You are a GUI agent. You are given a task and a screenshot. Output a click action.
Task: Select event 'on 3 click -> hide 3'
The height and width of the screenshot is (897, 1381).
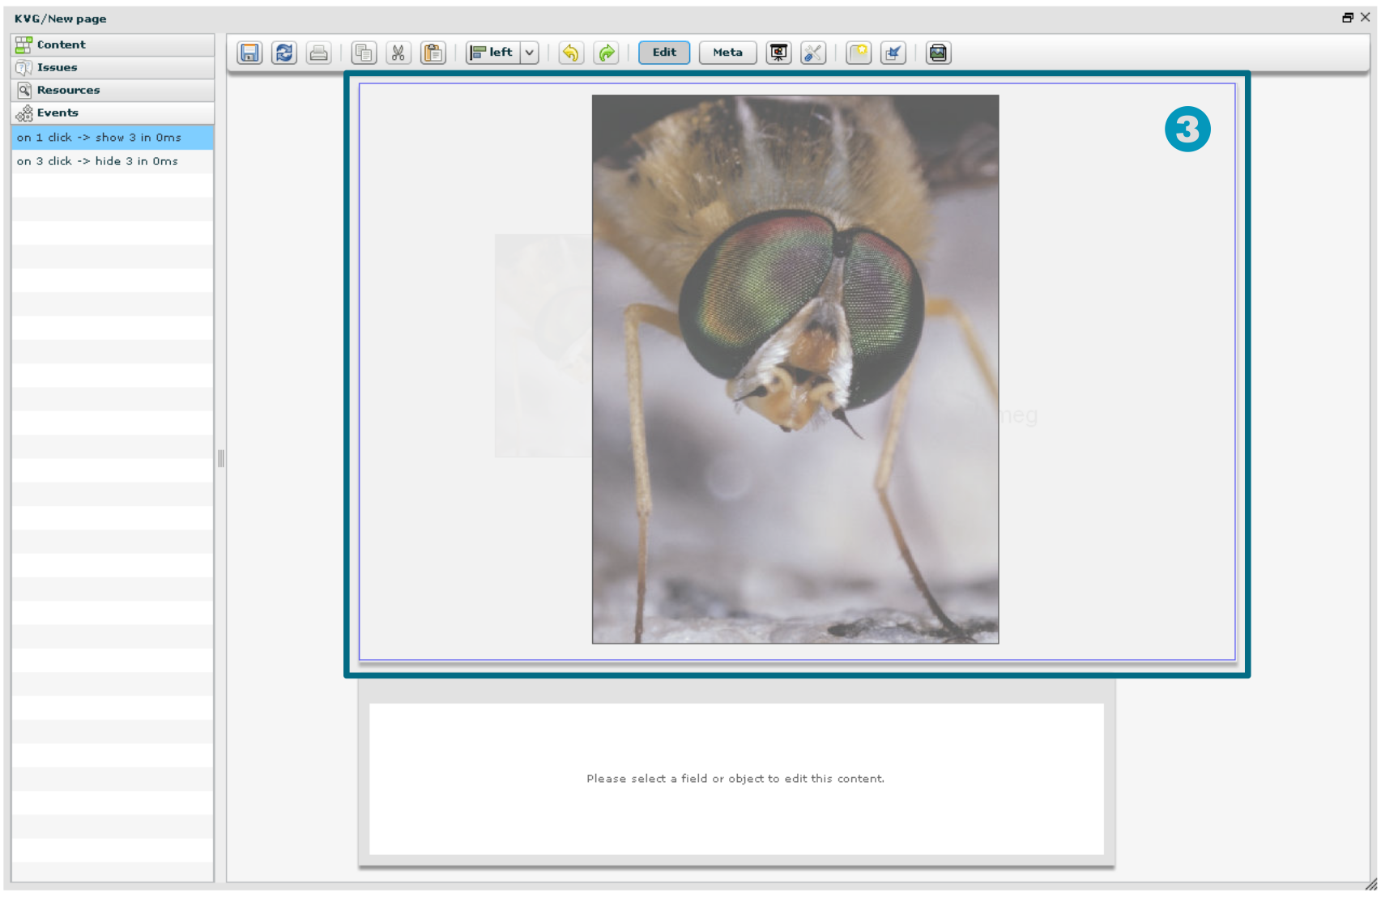click(x=97, y=161)
